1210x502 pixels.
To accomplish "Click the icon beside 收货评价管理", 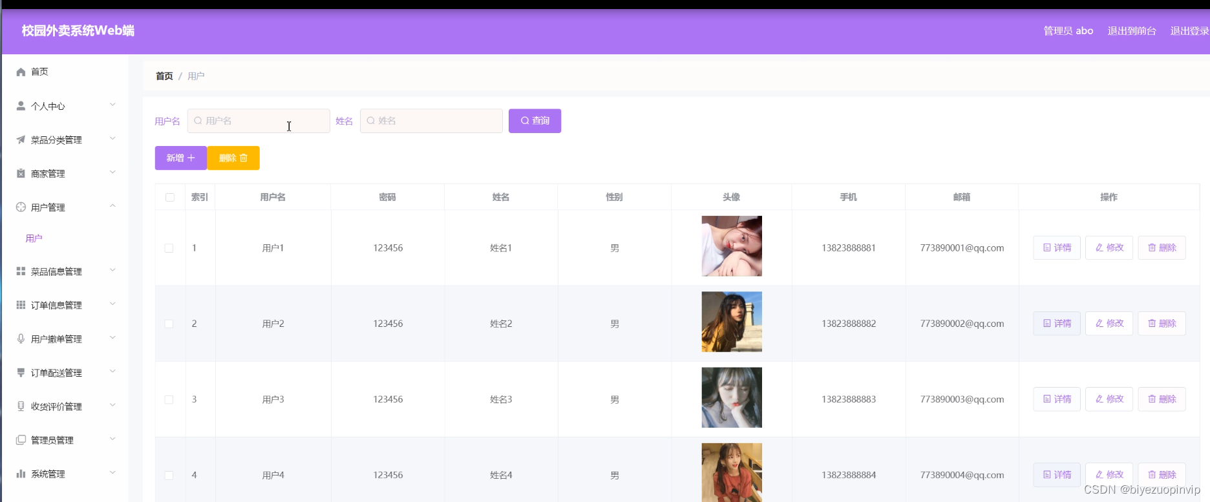I will pyautogui.click(x=21, y=406).
